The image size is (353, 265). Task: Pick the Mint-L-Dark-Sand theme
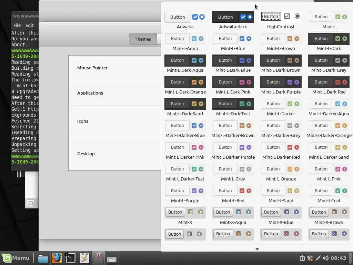coord(185,107)
